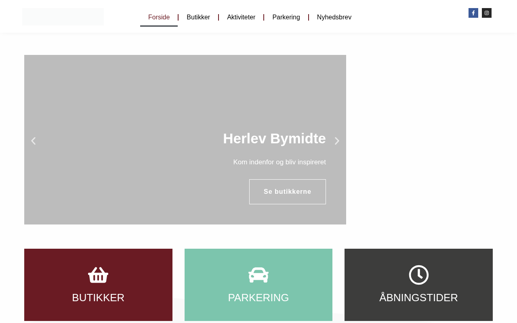Click the clock icon above Åbningstider

(x=419, y=275)
